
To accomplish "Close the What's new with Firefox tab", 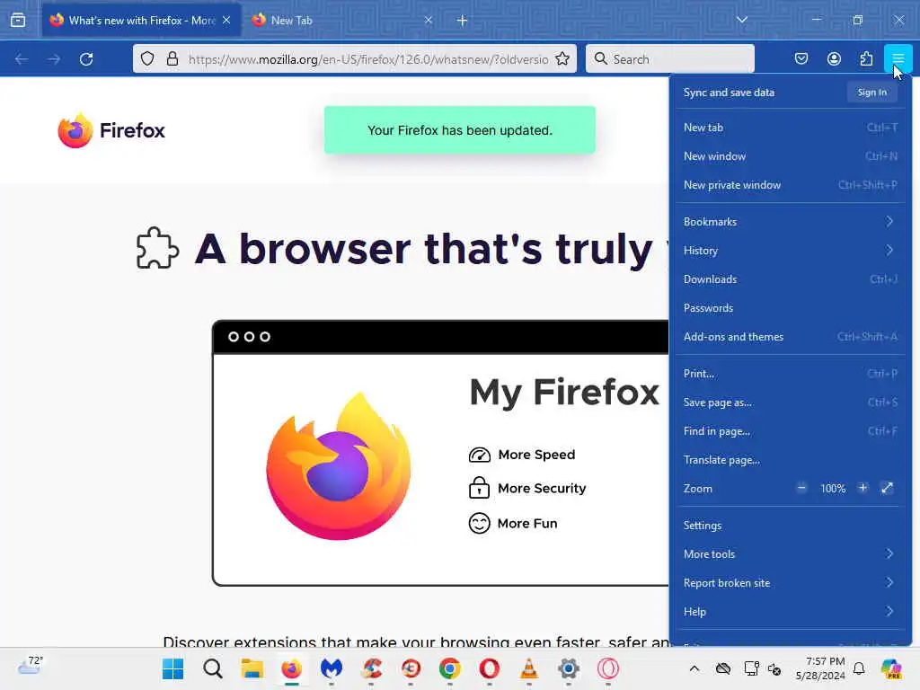I will pos(226,20).
